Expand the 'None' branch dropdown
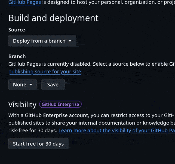 23,85
